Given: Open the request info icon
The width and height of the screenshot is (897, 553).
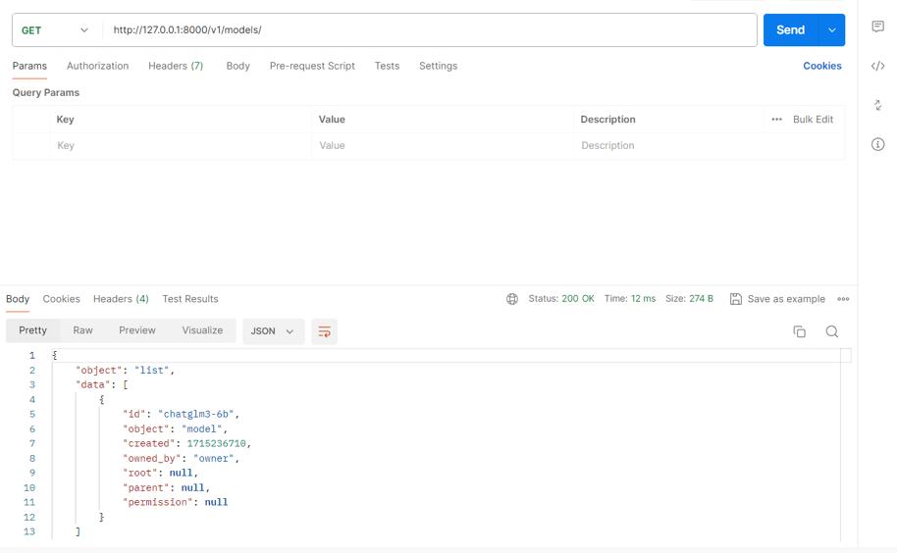Looking at the screenshot, I should coord(877,144).
